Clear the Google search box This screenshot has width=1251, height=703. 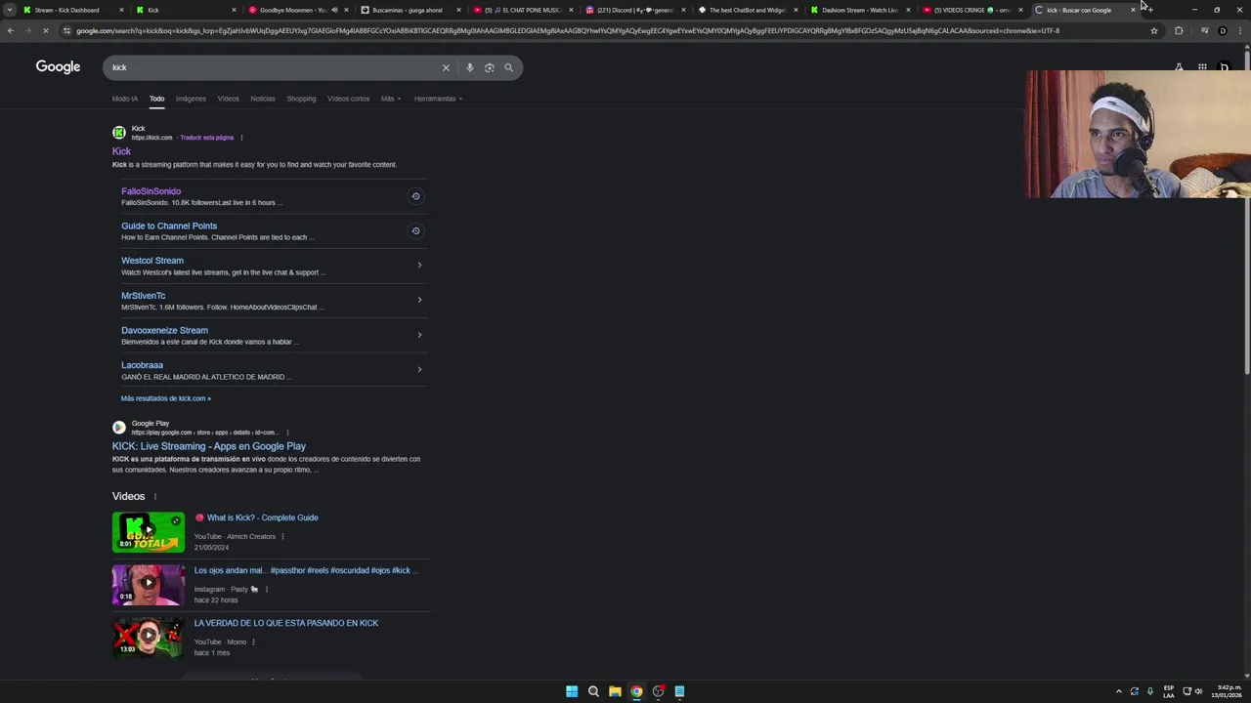pyautogui.click(x=446, y=67)
